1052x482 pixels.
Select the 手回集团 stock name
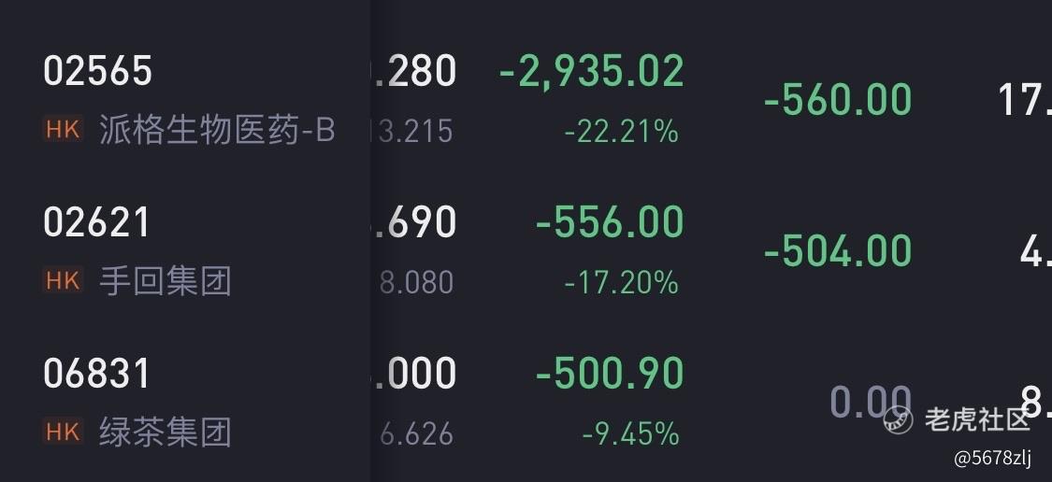(165, 280)
